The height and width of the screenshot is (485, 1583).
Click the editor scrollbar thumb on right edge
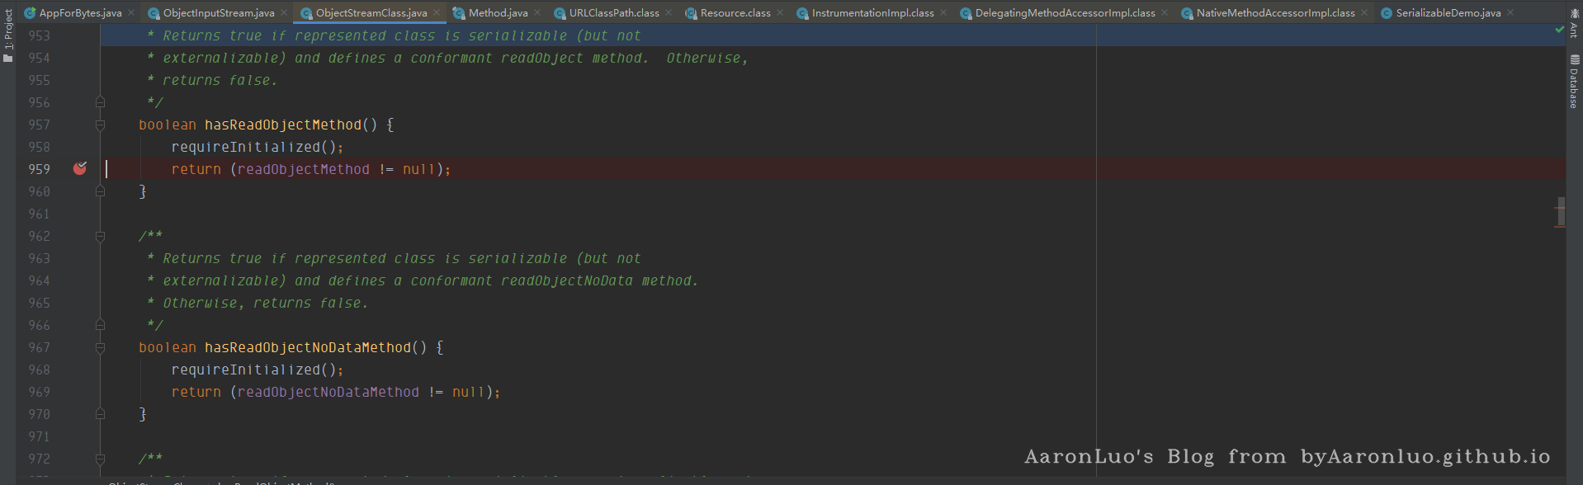(1560, 211)
